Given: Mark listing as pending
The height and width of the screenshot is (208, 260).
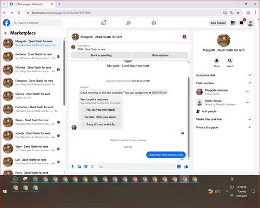Looking at the screenshot, I should pos(101,55).
